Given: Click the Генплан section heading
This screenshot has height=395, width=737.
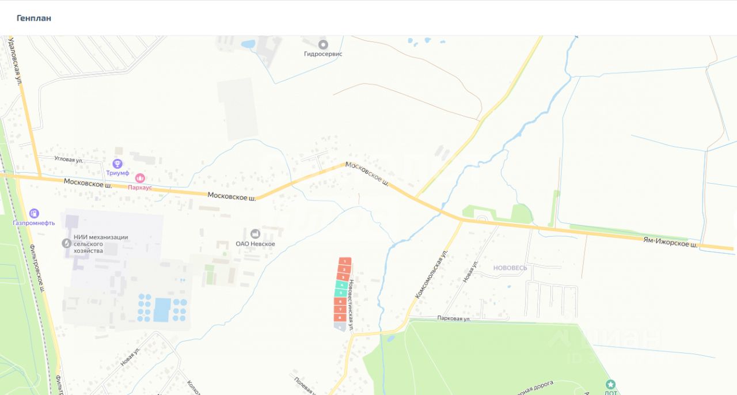Looking at the screenshot, I should (34, 18).
